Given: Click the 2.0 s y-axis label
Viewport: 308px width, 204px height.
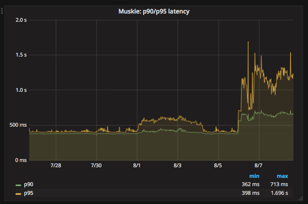Looking at the screenshot, I should click(21, 20).
